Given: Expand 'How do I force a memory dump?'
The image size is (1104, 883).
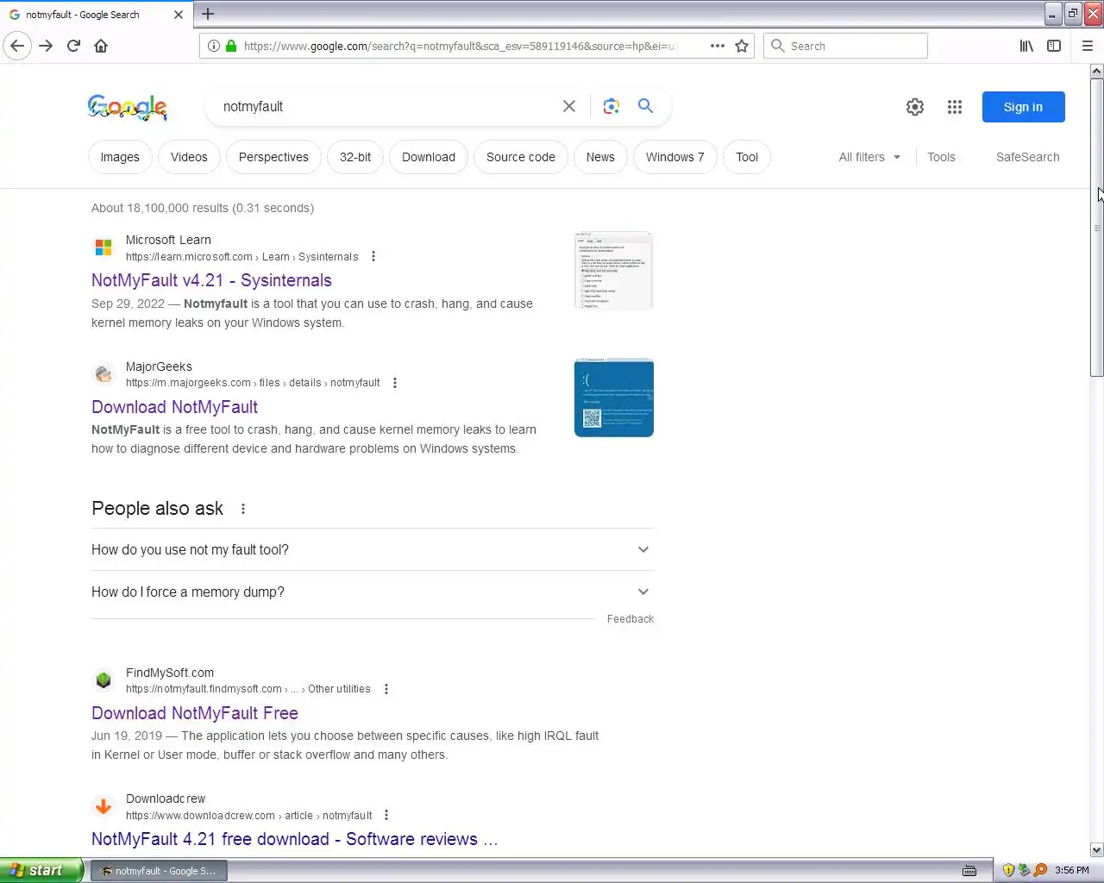Looking at the screenshot, I should pyautogui.click(x=373, y=592).
